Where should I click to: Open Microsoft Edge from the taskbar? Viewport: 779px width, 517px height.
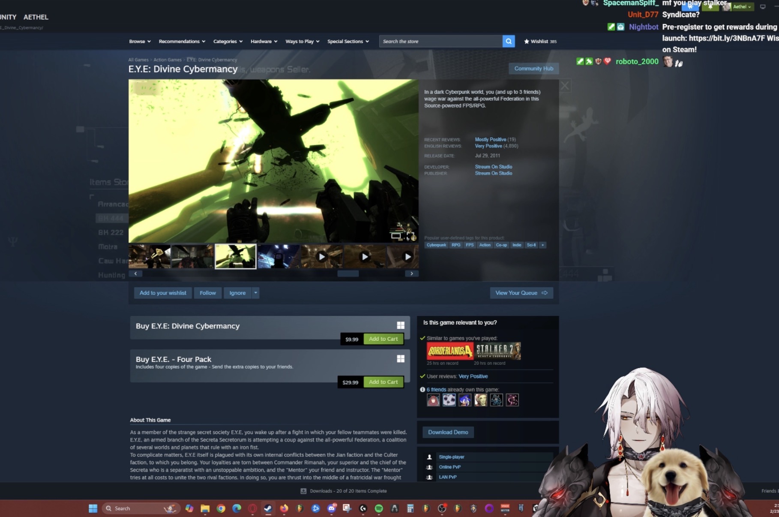pyautogui.click(x=237, y=508)
